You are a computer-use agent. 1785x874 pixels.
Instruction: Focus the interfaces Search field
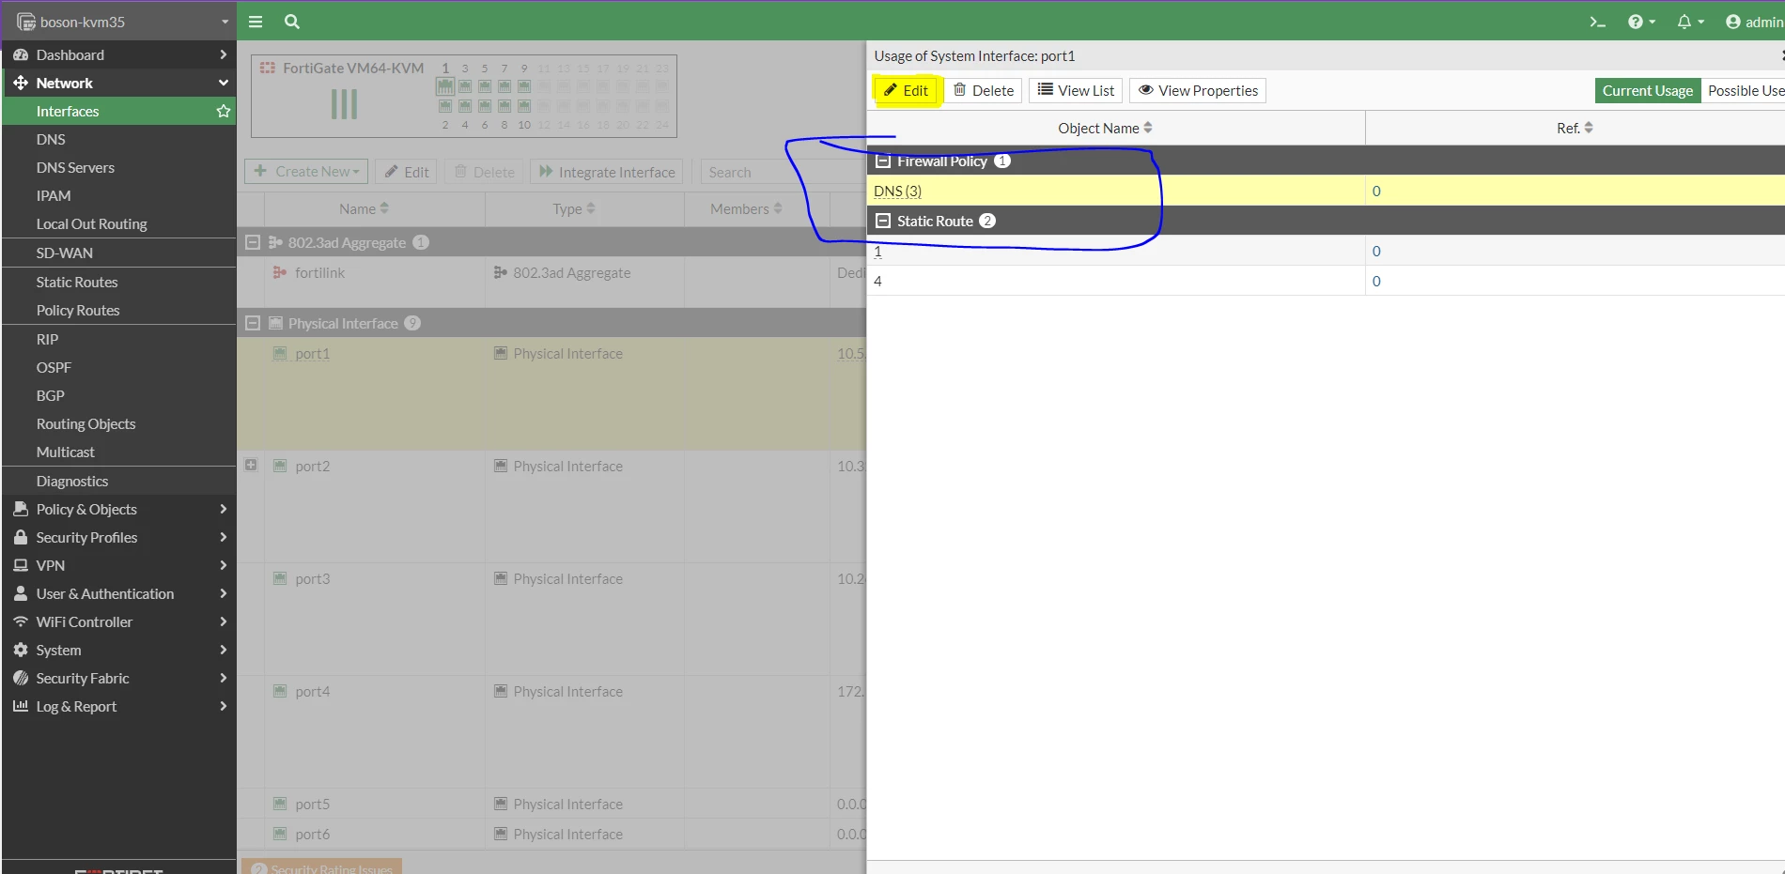(x=784, y=172)
